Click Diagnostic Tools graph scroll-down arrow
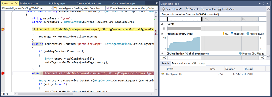Image resolution: width=272 pixels, height=97 pixels. (269, 56)
